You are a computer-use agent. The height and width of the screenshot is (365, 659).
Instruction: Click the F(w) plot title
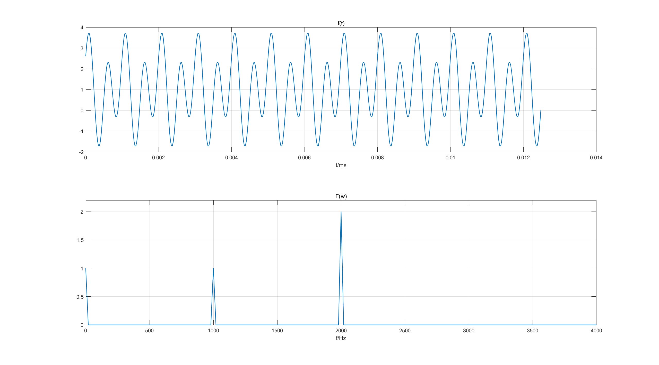point(341,196)
